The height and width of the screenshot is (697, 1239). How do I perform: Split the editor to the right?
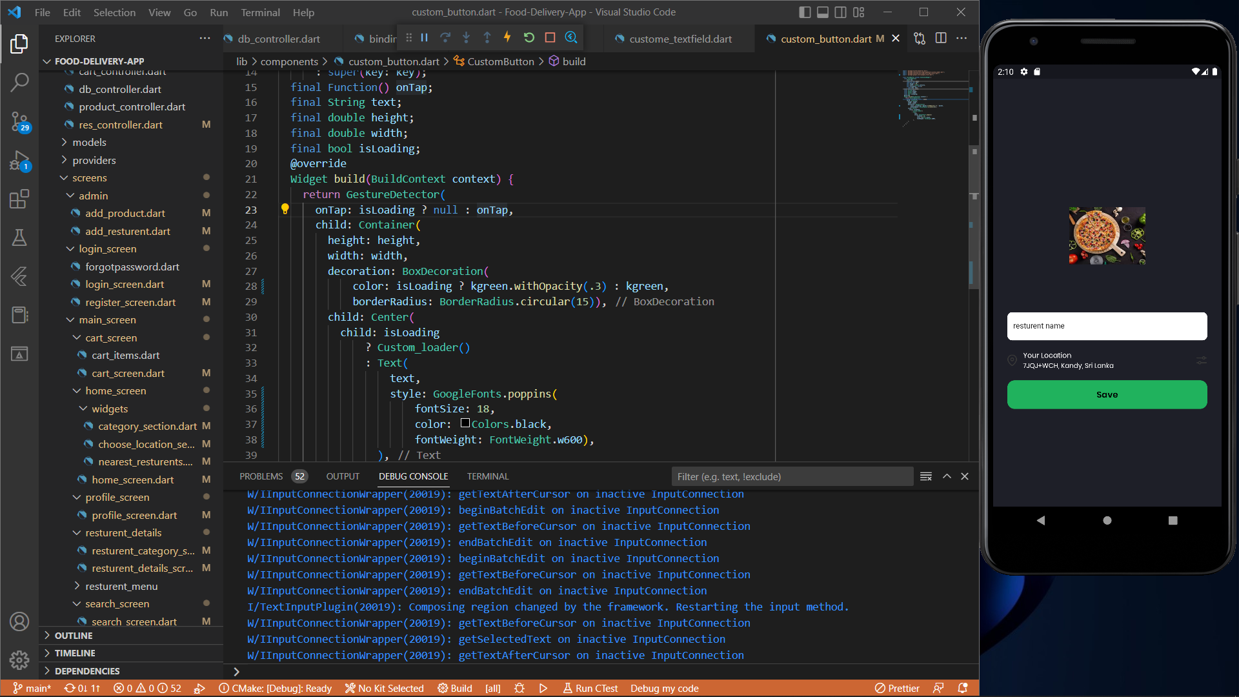(x=941, y=38)
